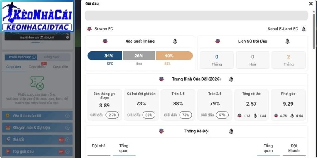Switch to the Cược đơn tab

(x=13, y=67)
